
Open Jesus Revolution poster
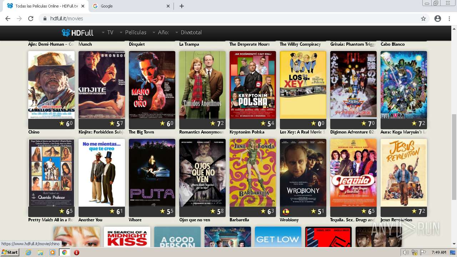point(404,173)
